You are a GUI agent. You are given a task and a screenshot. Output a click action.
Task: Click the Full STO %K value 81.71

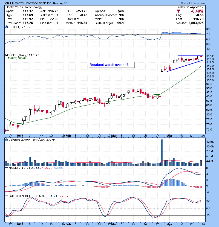53,196
